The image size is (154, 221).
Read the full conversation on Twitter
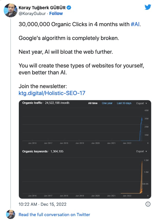coord(54,215)
